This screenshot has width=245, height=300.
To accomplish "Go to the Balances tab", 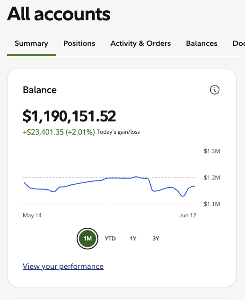I will pyautogui.click(x=201, y=43).
